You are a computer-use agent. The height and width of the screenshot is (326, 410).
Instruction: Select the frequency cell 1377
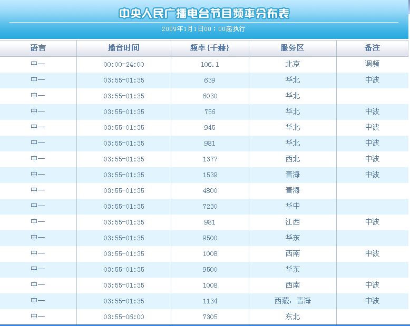[x=210, y=159]
